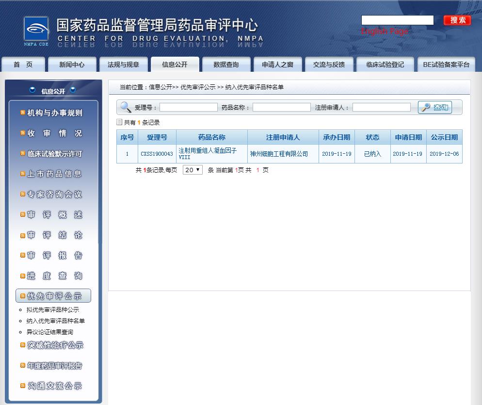Click RSS icon beside 进度查询
The height and width of the screenshot is (405, 482).
[x=22, y=276]
